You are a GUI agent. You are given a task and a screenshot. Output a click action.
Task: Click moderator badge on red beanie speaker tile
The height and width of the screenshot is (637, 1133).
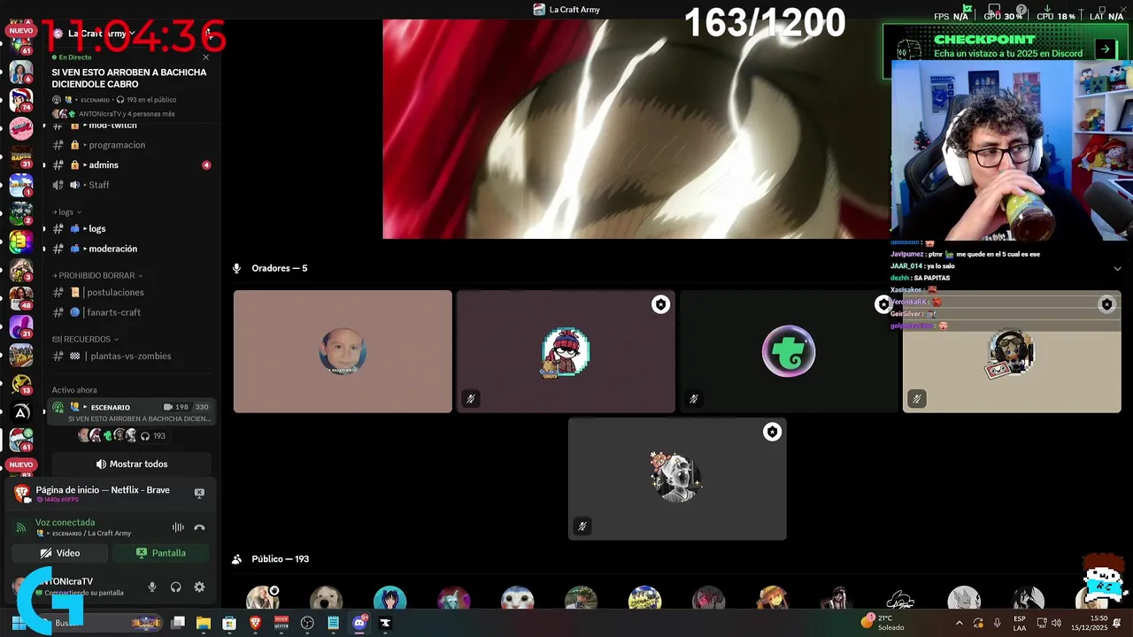tap(660, 304)
